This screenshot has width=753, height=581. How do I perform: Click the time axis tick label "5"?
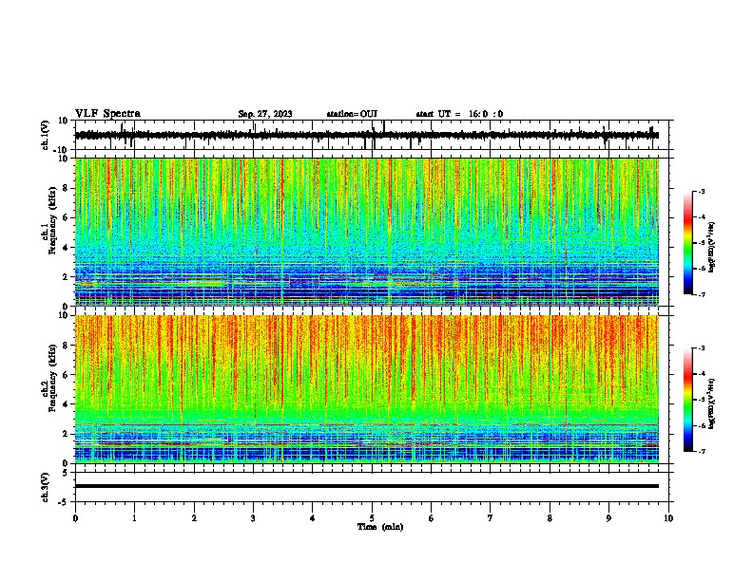click(372, 518)
